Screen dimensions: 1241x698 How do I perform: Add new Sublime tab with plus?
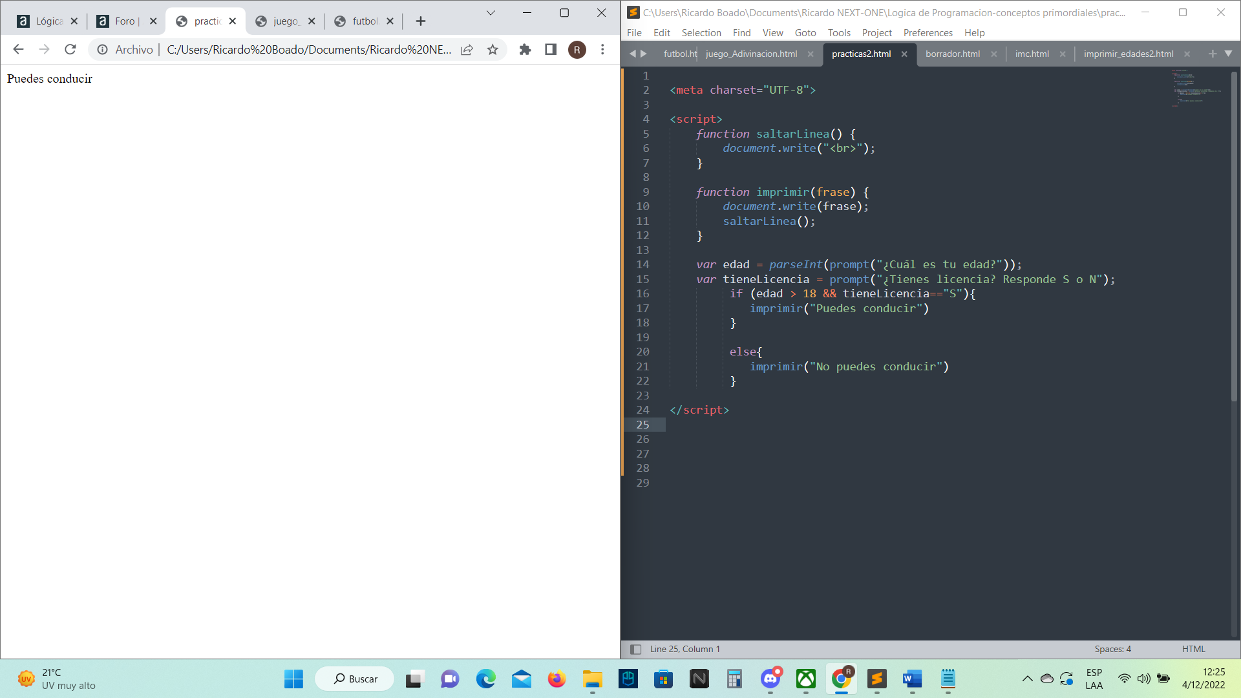click(x=1213, y=54)
